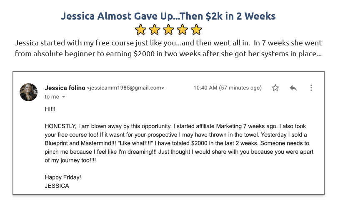Click the first gold rating star
The image size is (338, 207).
point(140,30)
